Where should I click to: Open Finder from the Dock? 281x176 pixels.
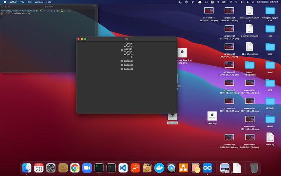pyautogui.click(x=27, y=168)
